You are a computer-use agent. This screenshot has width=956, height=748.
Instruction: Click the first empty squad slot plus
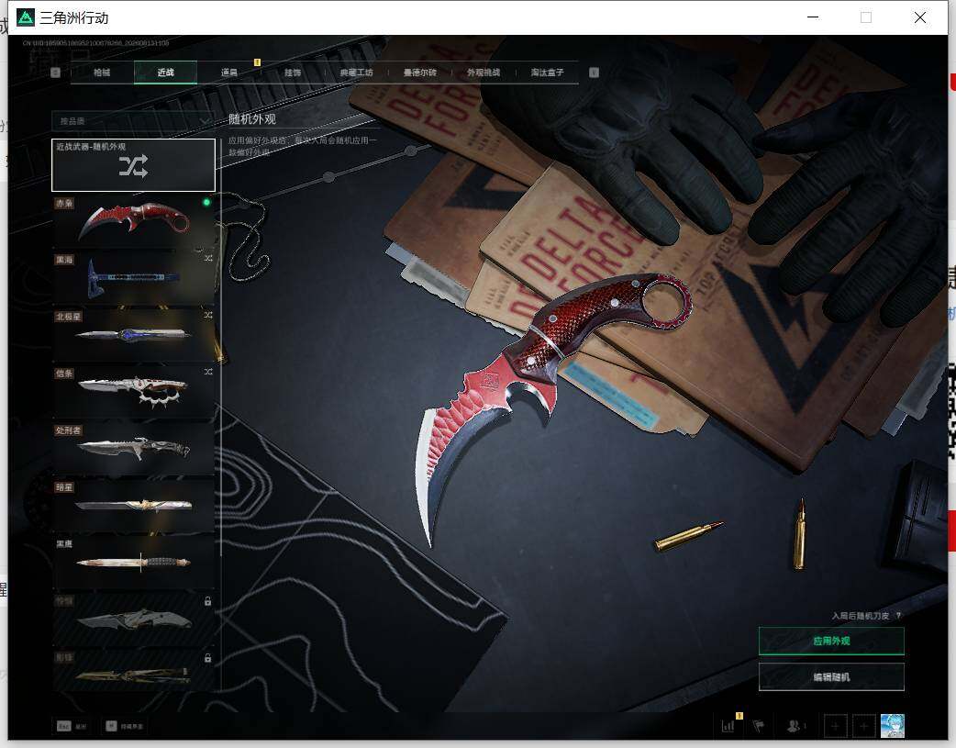tap(835, 726)
